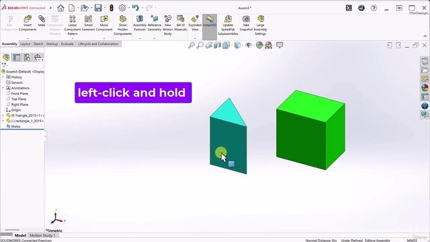Image resolution: width=430 pixels, height=242 pixels.
Task: Open a file using the Open icon
Action: click(85, 8)
